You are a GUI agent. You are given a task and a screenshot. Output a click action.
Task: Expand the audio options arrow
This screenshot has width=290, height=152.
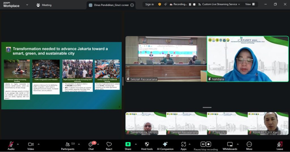pos(18,144)
